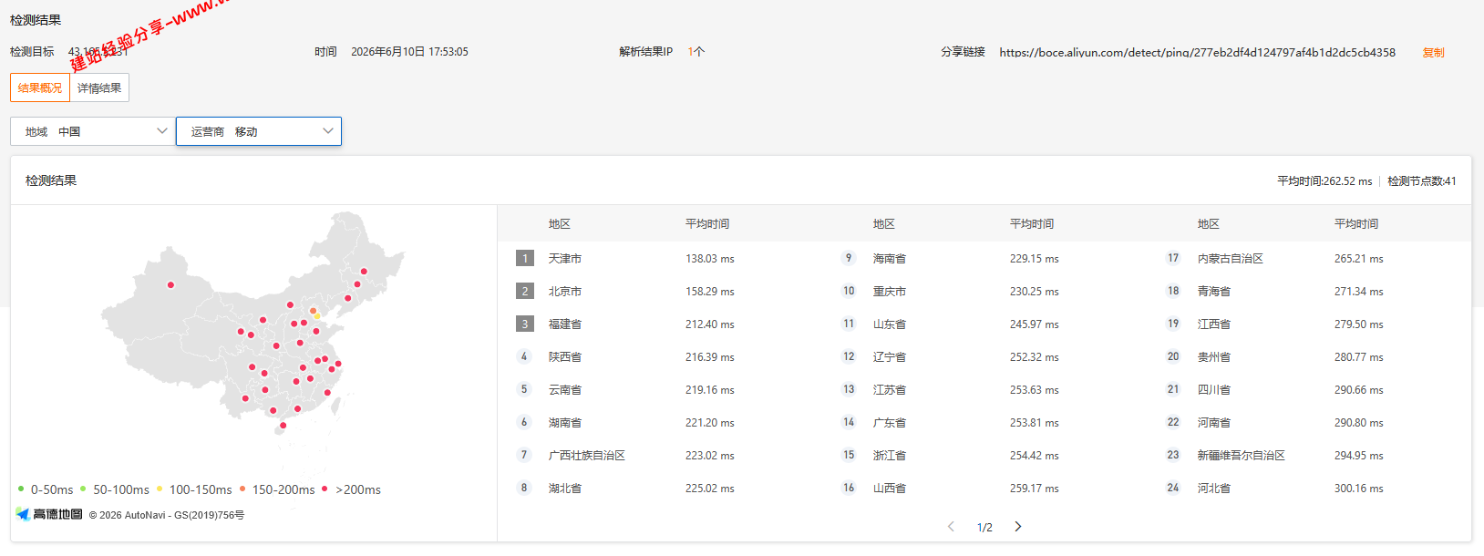Click the 山东省 region cell

click(890, 324)
